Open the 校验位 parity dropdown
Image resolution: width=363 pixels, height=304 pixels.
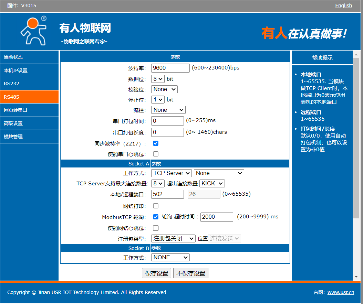click(x=164, y=89)
